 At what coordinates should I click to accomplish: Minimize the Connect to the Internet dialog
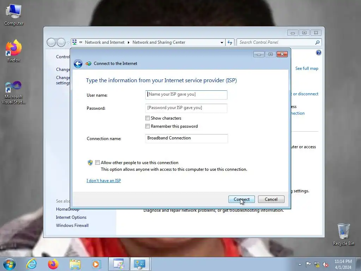(x=259, y=54)
